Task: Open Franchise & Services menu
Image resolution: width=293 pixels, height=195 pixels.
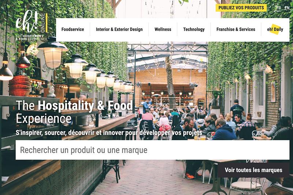Action: click(x=235, y=29)
